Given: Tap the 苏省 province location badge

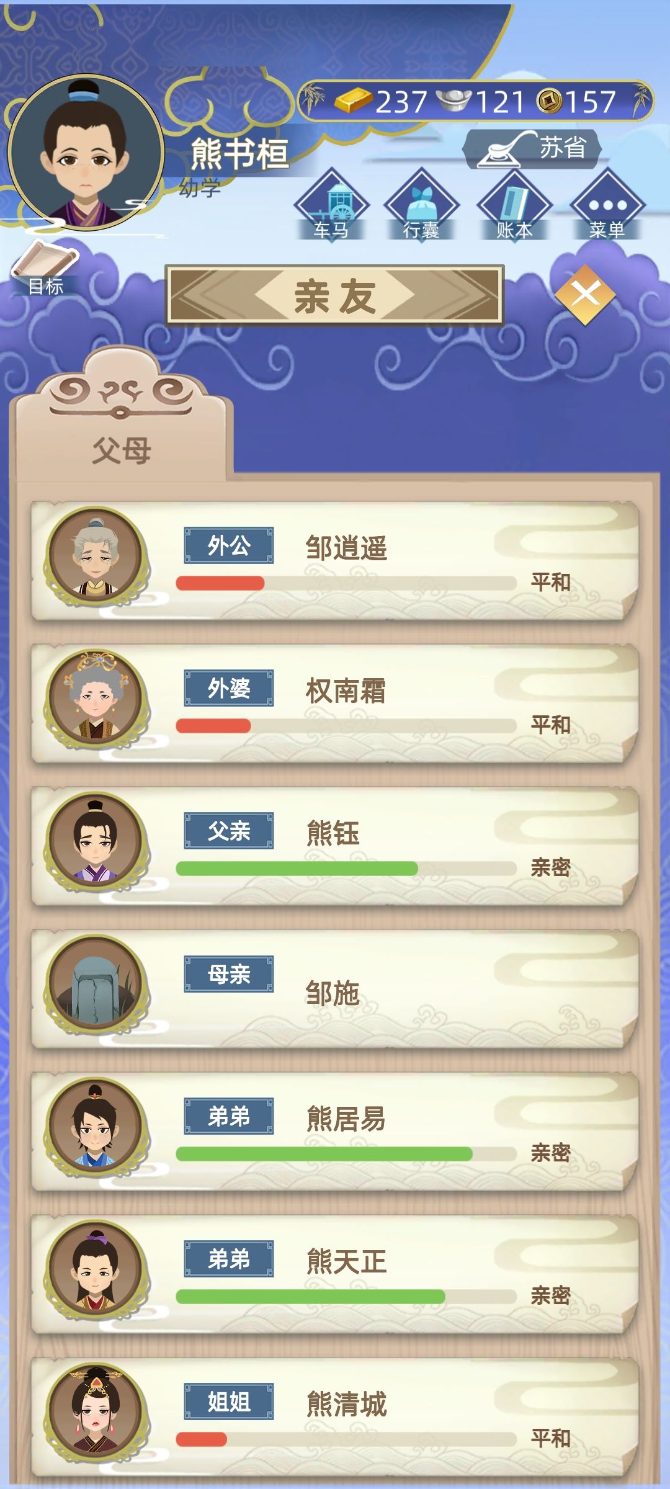Looking at the screenshot, I should 534,149.
